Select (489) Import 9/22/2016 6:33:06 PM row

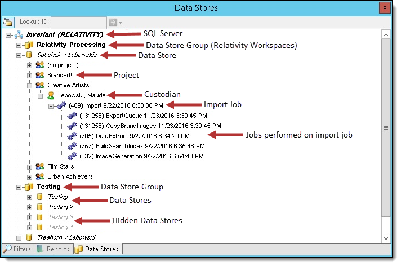[116, 105]
